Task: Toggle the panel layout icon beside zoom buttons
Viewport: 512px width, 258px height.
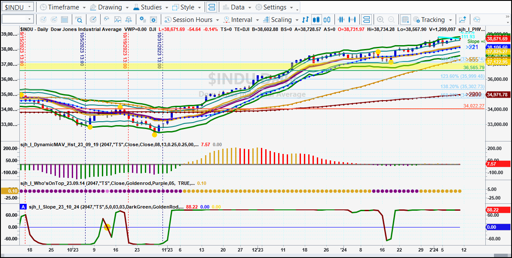Action: click(x=366, y=20)
